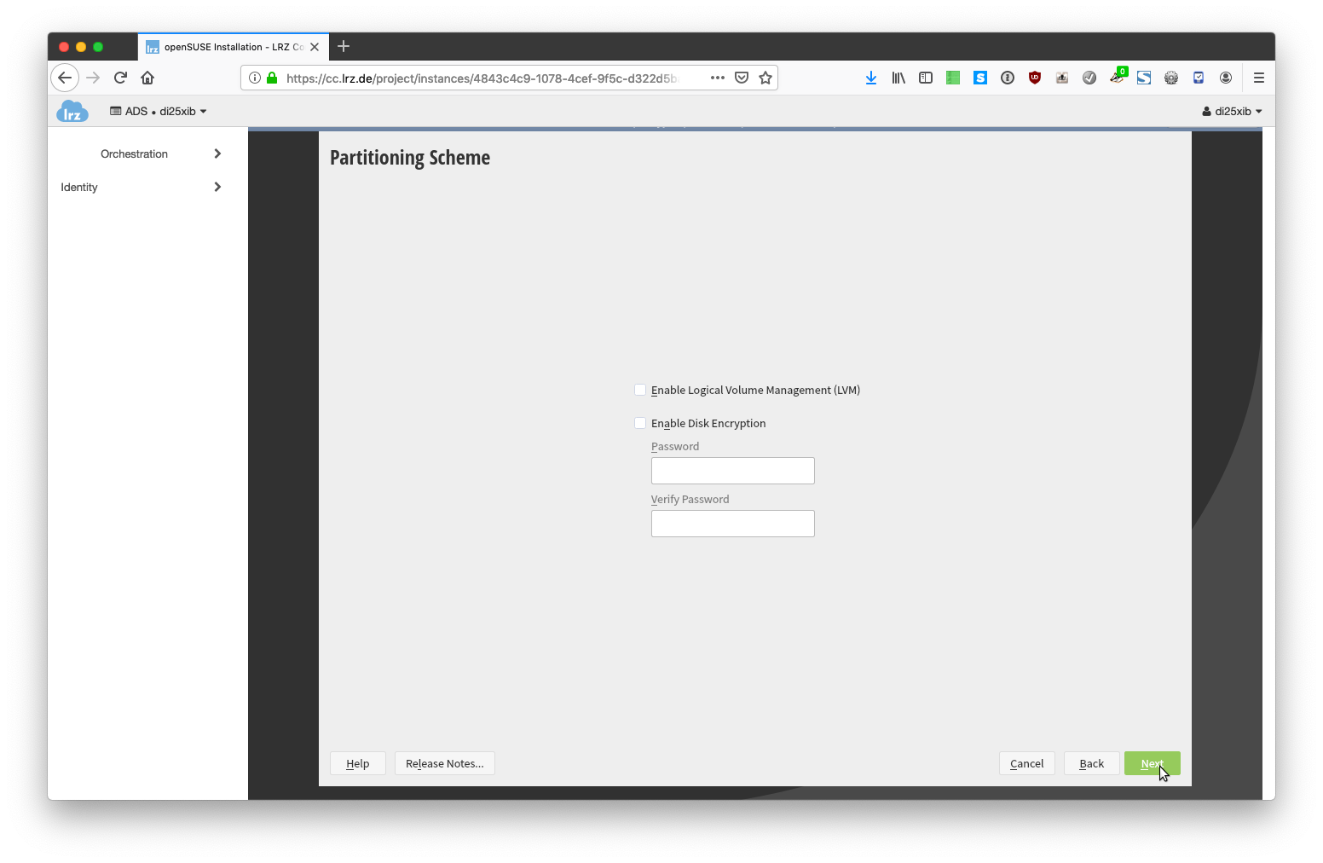1323x863 pixels.
Task: Open the Firefox downloads panel
Action: point(870,78)
